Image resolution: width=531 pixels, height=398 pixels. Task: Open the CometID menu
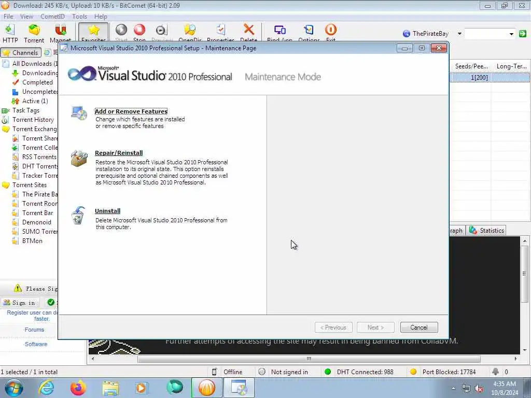[52, 16]
